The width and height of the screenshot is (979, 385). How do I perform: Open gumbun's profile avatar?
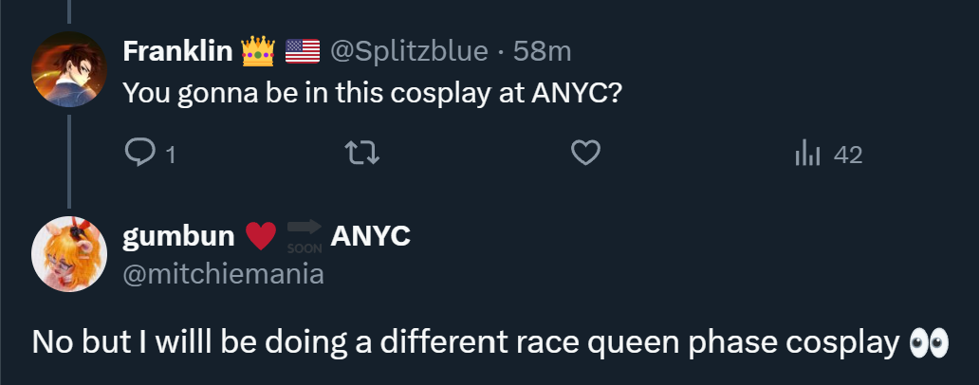[x=68, y=253]
